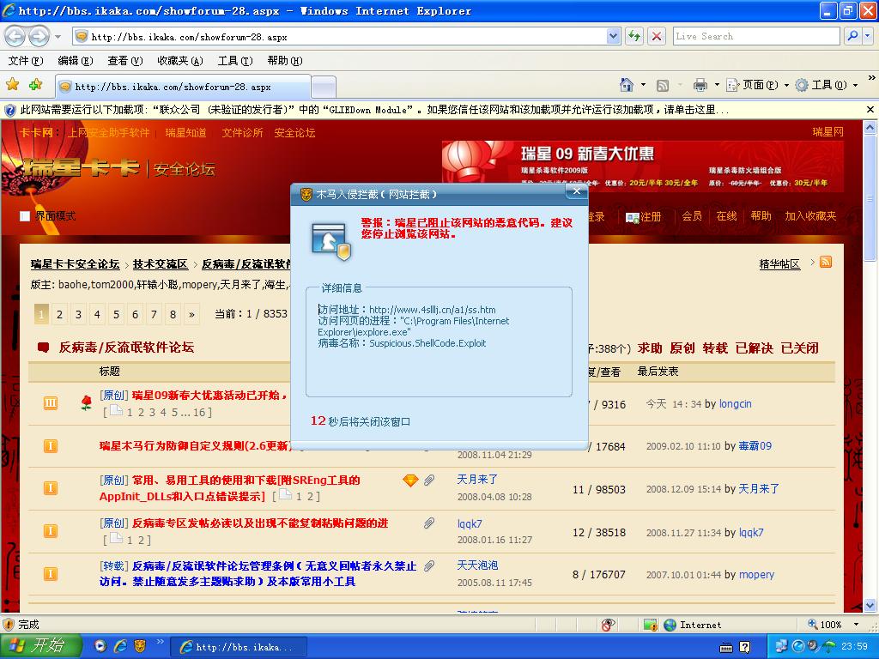This screenshot has height=659, width=879.
Task: Expand the address bar history dropdown
Action: [613, 37]
